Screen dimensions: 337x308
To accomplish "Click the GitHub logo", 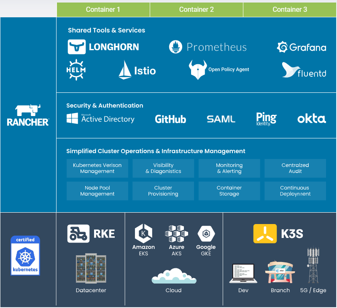I will (170, 119).
